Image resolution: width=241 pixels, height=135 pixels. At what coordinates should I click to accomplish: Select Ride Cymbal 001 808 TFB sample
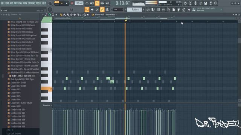point(23,76)
